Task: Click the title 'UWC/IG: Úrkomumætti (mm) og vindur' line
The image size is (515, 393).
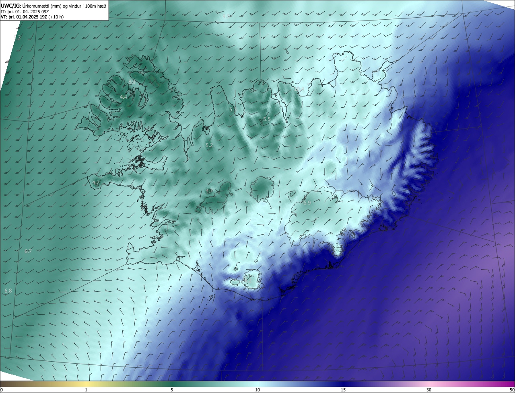Action: [x=54, y=5]
